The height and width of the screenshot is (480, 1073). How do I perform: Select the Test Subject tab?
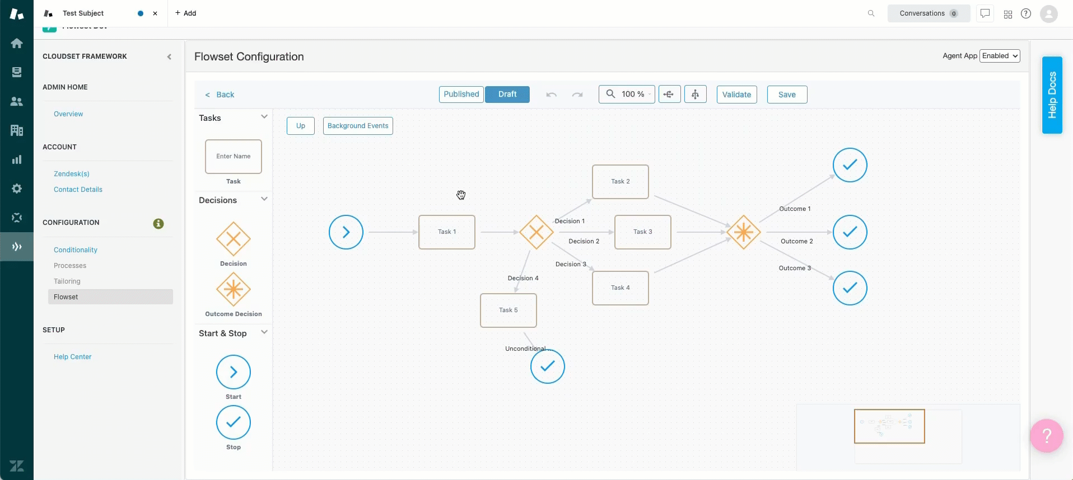pos(83,13)
